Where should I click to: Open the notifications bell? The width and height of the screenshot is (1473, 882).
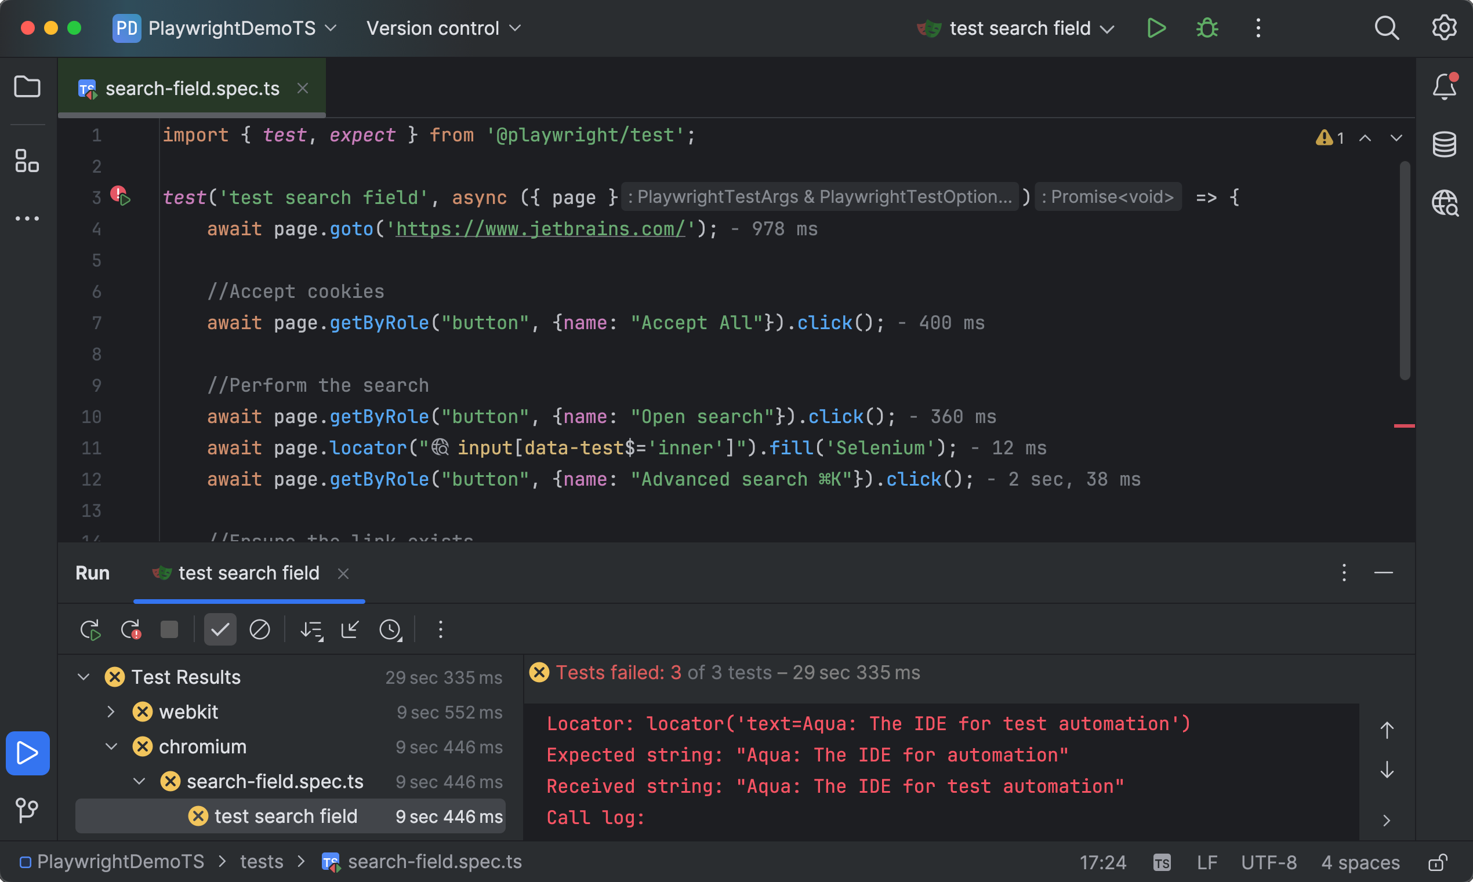click(1444, 87)
